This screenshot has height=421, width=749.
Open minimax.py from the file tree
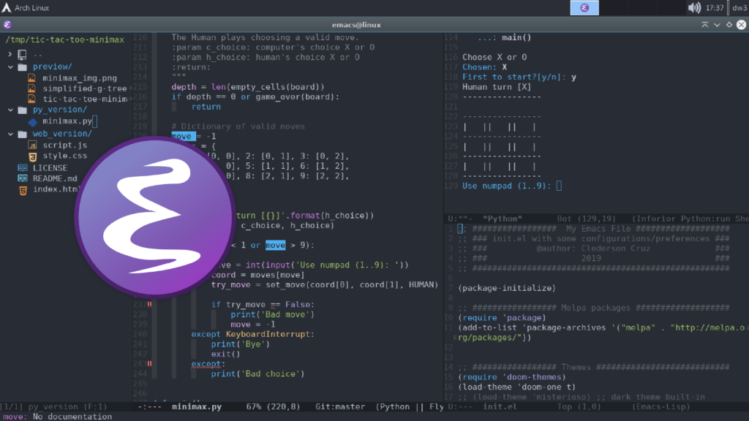coord(67,121)
